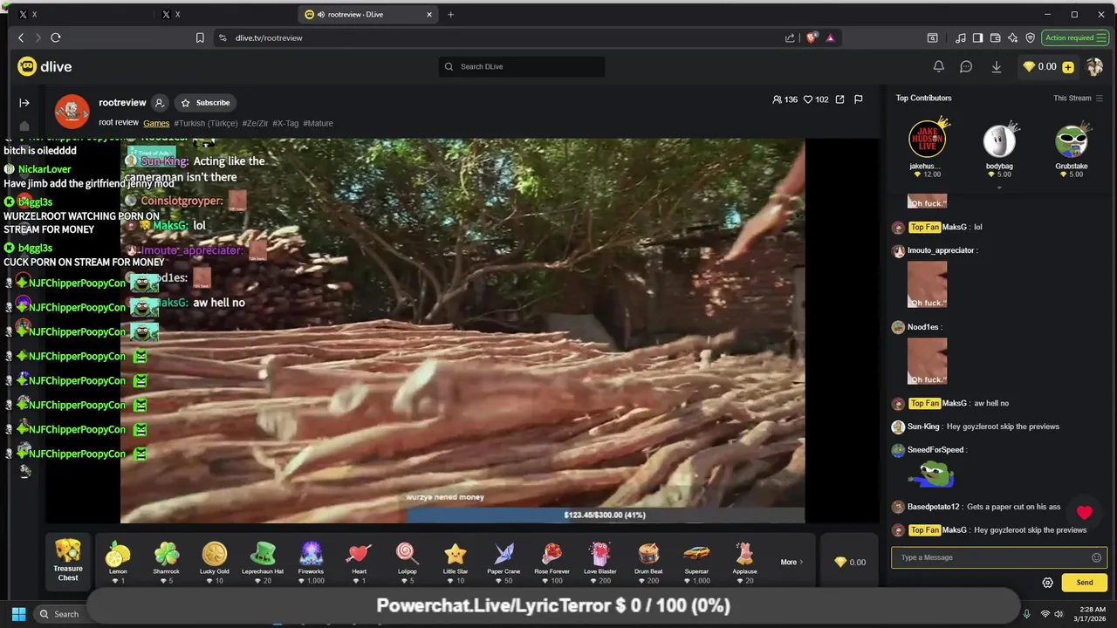Image resolution: width=1117 pixels, height=628 pixels.
Task: Switch to the rootreview - DLive tab
Action: point(367,15)
